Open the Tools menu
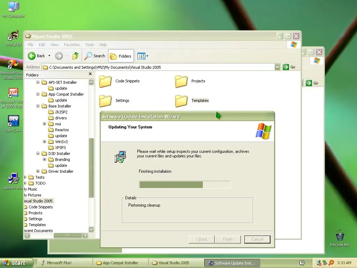 click(90, 45)
